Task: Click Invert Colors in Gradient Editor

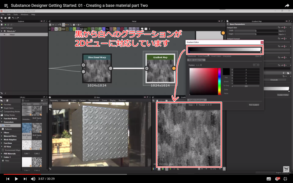Action: [x=216, y=56]
